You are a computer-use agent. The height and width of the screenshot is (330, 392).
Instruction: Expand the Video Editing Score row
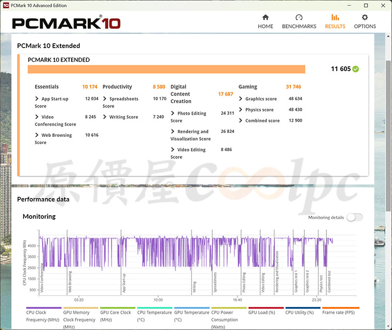click(172, 150)
